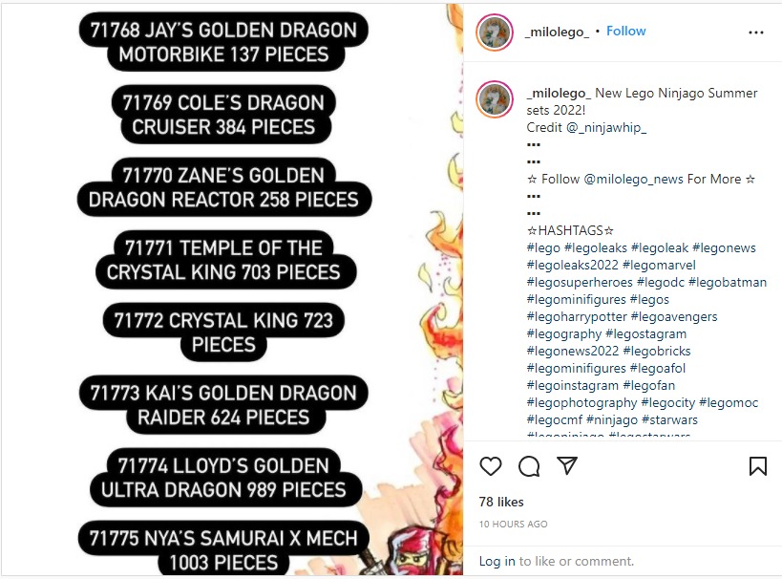
Task: Share post with paper plane icon
Action: click(x=567, y=465)
